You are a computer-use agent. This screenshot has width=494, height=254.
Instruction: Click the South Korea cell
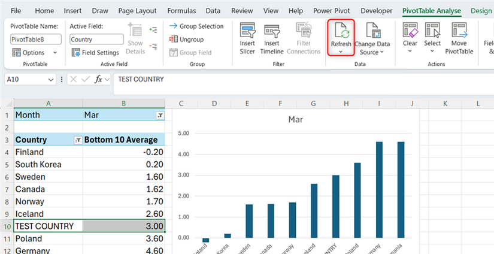click(x=49, y=165)
